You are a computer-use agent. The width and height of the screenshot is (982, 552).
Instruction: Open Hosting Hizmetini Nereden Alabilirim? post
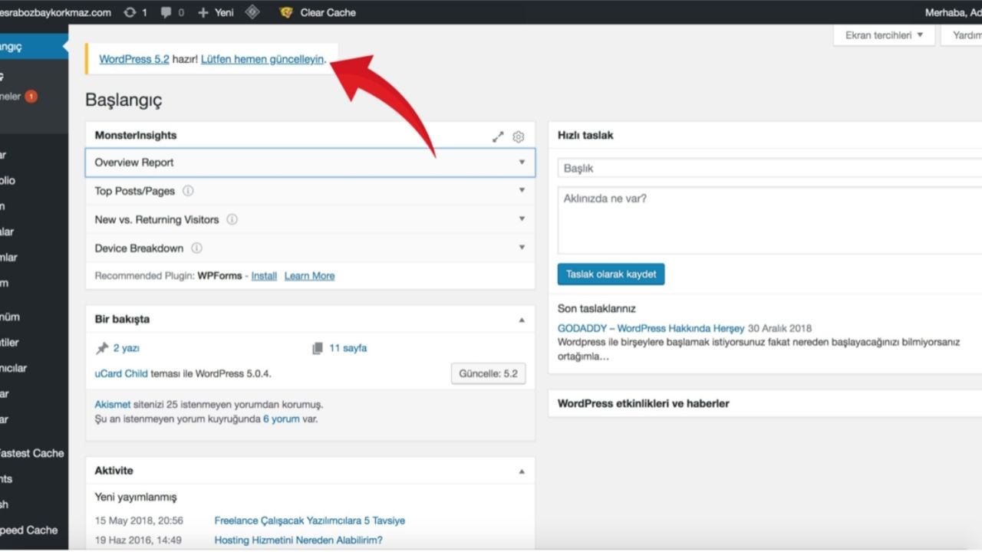coord(298,540)
